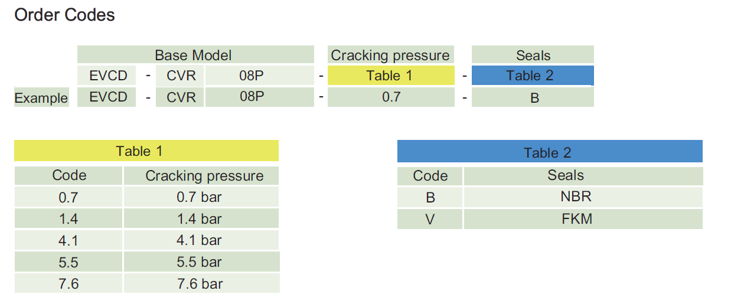Select the 7.6 bar cell
Image resolution: width=731 pixels, height=307 pixels.
click(x=200, y=284)
